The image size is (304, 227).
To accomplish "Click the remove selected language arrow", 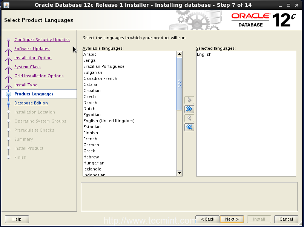I will click(x=189, y=118).
